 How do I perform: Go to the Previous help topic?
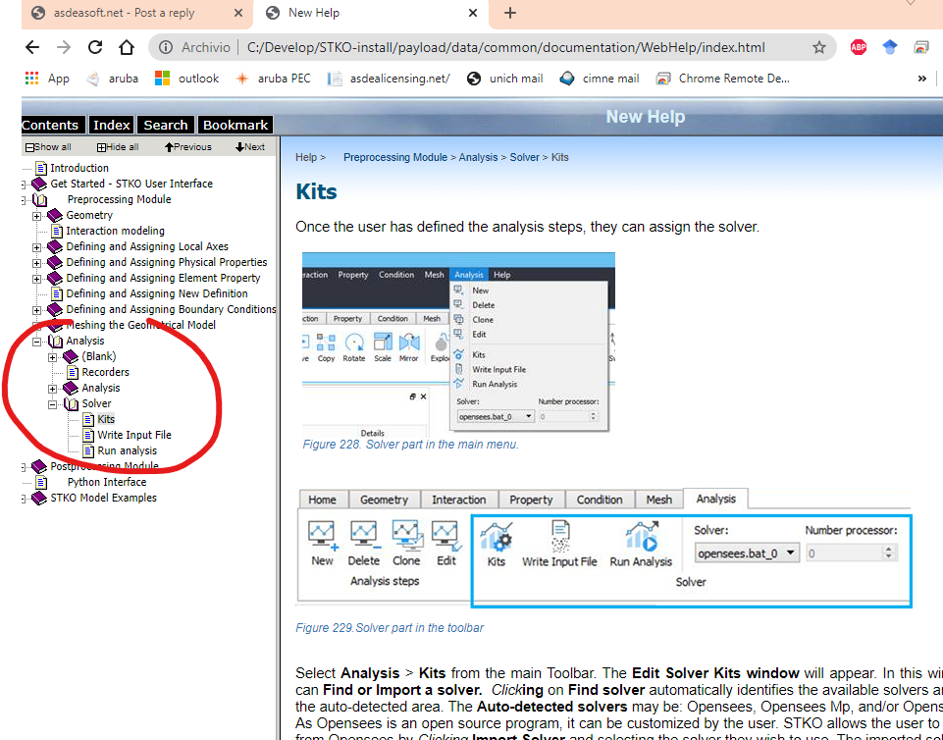tap(187, 147)
